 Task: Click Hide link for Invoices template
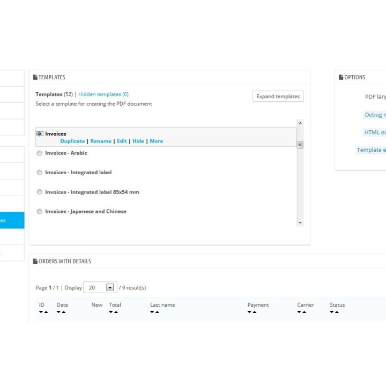138,141
